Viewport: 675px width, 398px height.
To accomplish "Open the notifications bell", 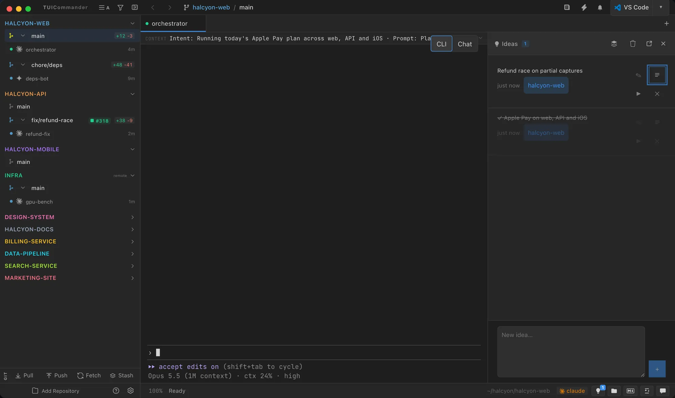I will click(x=600, y=7).
